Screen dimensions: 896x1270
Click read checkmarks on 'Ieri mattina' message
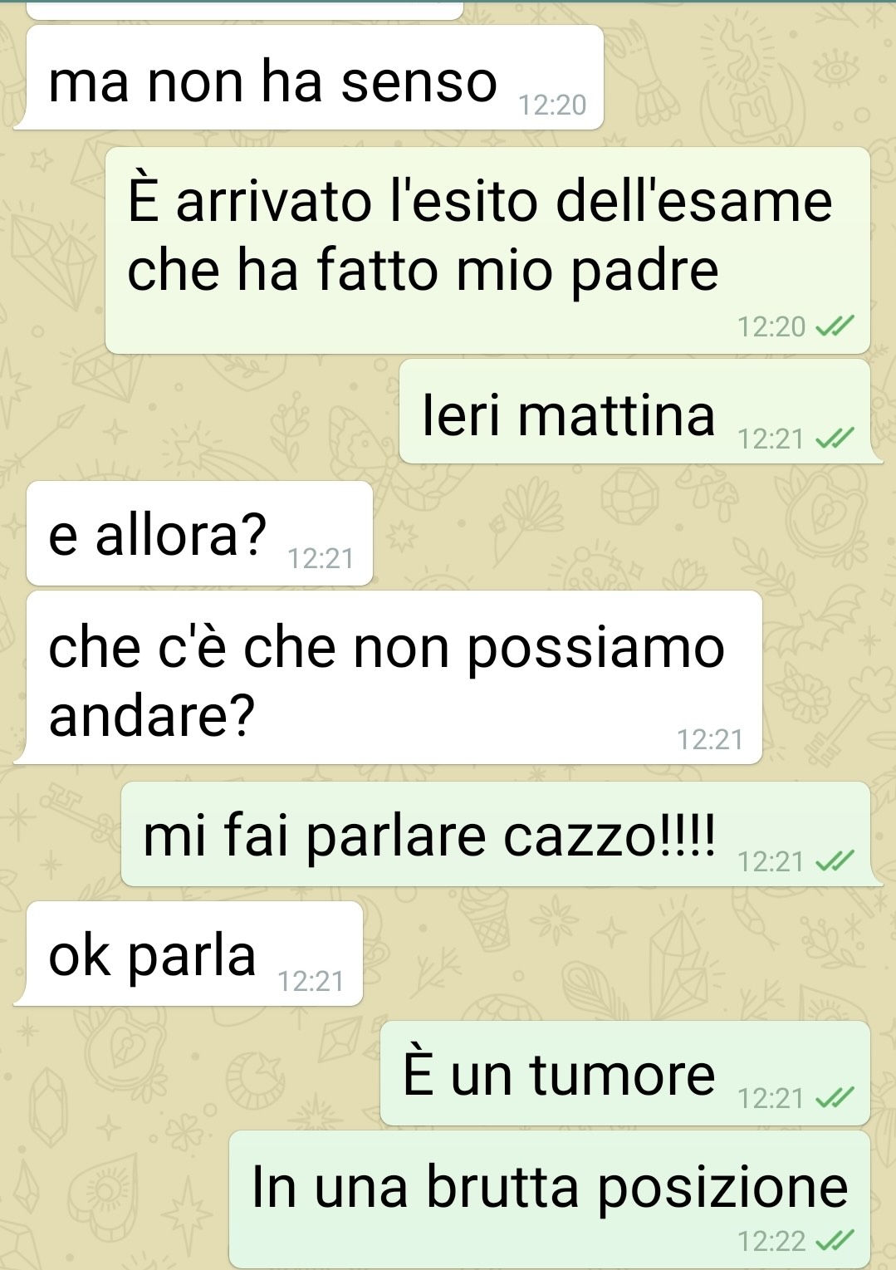click(x=835, y=439)
